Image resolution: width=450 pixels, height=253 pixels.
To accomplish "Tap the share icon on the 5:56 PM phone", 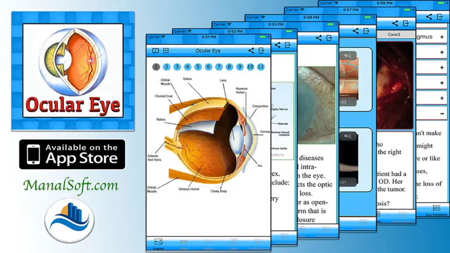I will point(356,31).
